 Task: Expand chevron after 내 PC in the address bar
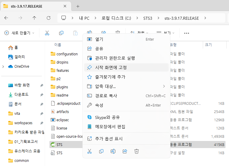95,18
